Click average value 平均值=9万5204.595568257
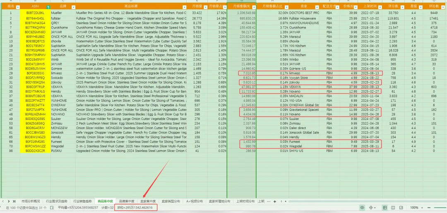 78,208
